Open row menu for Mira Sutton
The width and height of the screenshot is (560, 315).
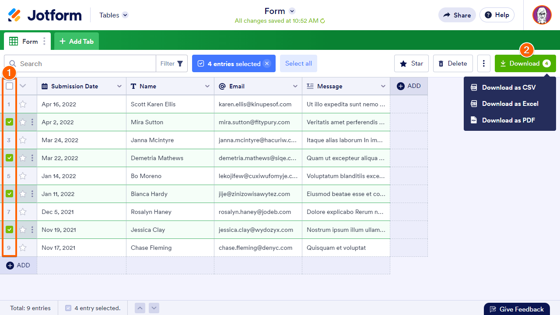point(32,122)
